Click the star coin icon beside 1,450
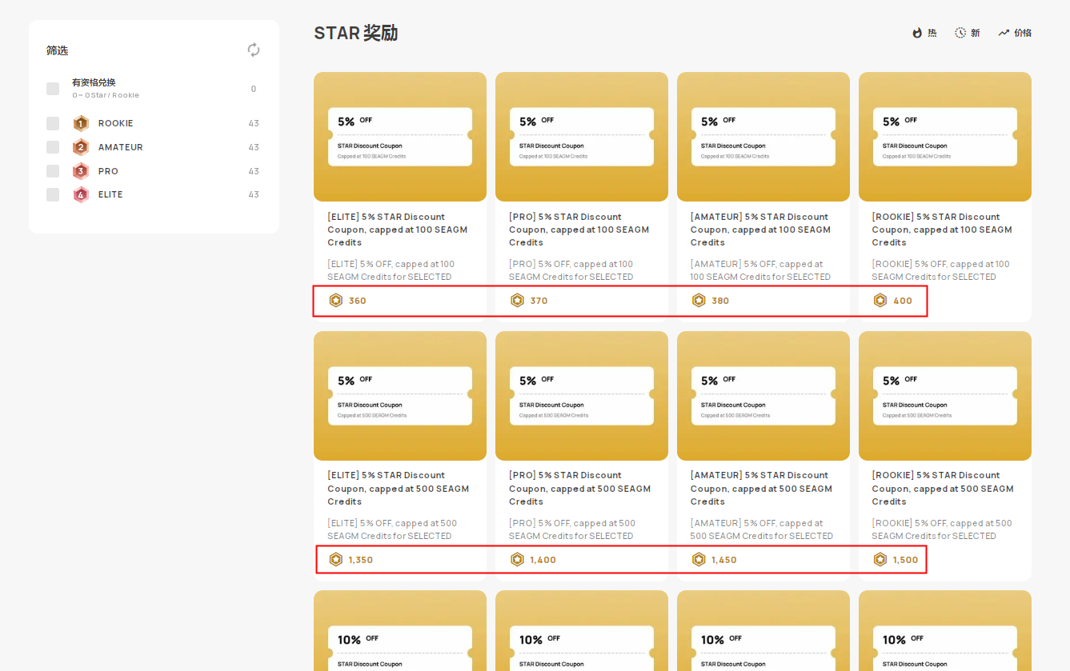 (699, 560)
